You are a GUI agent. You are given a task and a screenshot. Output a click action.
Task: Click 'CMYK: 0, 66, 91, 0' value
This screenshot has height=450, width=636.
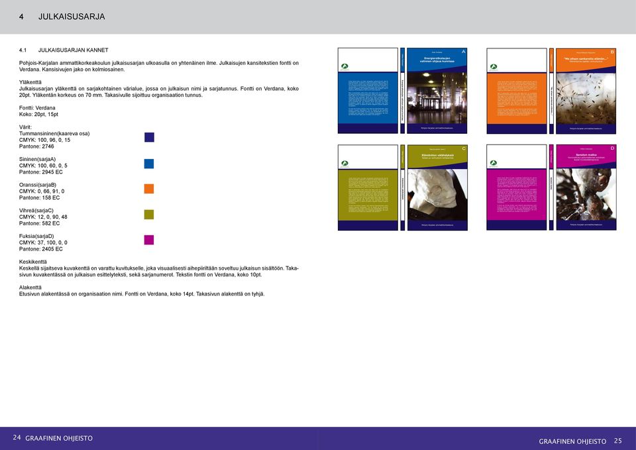click(x=42, y=191)
